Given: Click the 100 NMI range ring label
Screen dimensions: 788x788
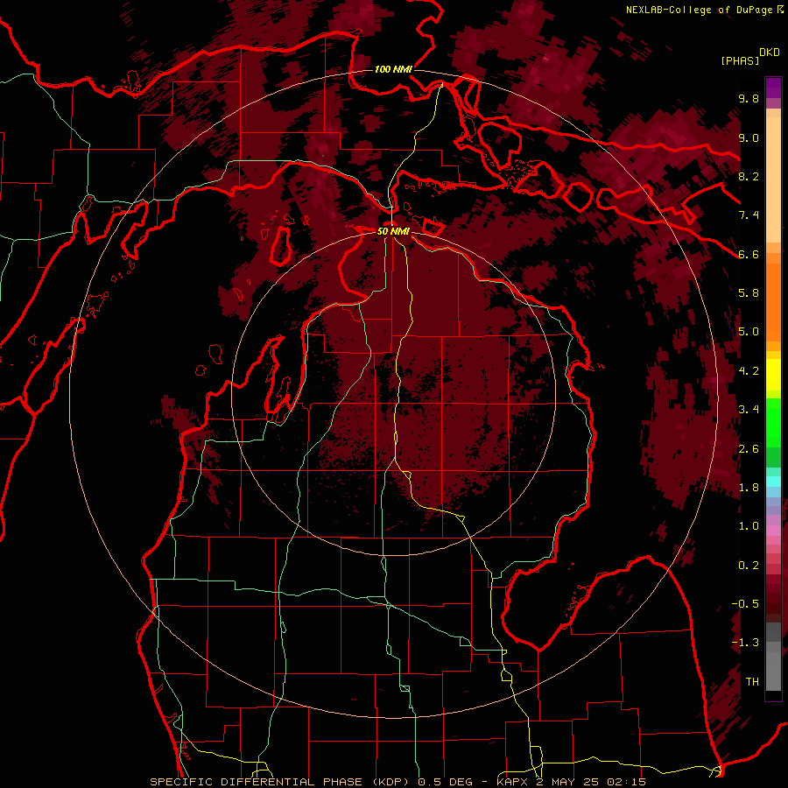Looking at the screenshot, I should tap(393, 69).
